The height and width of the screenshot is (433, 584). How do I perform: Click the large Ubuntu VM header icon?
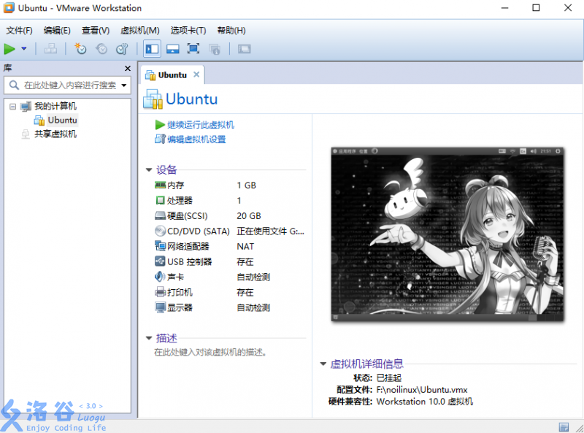[153, 99]
